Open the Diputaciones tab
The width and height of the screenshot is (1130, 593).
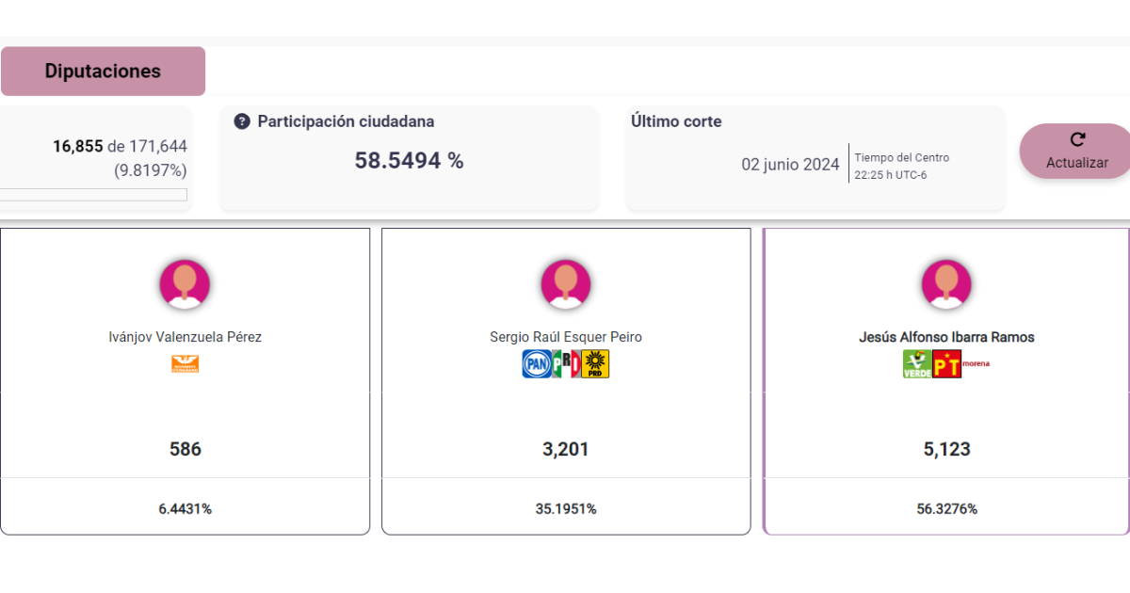[x=103, y=72]
